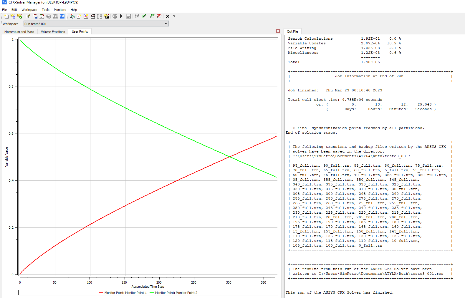Image resolution: width=465 pixels, height=298 pixels.
Task: Close the monitor panel with red X
Action: click(278, 31)
